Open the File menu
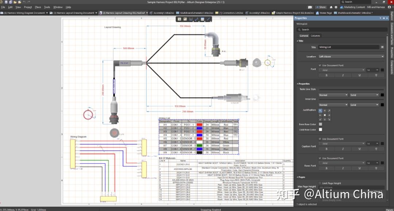Viewport: 394px width, 211px height. [3, 7]
